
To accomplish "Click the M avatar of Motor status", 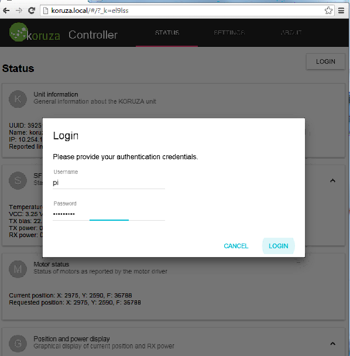I will (18, 269).
